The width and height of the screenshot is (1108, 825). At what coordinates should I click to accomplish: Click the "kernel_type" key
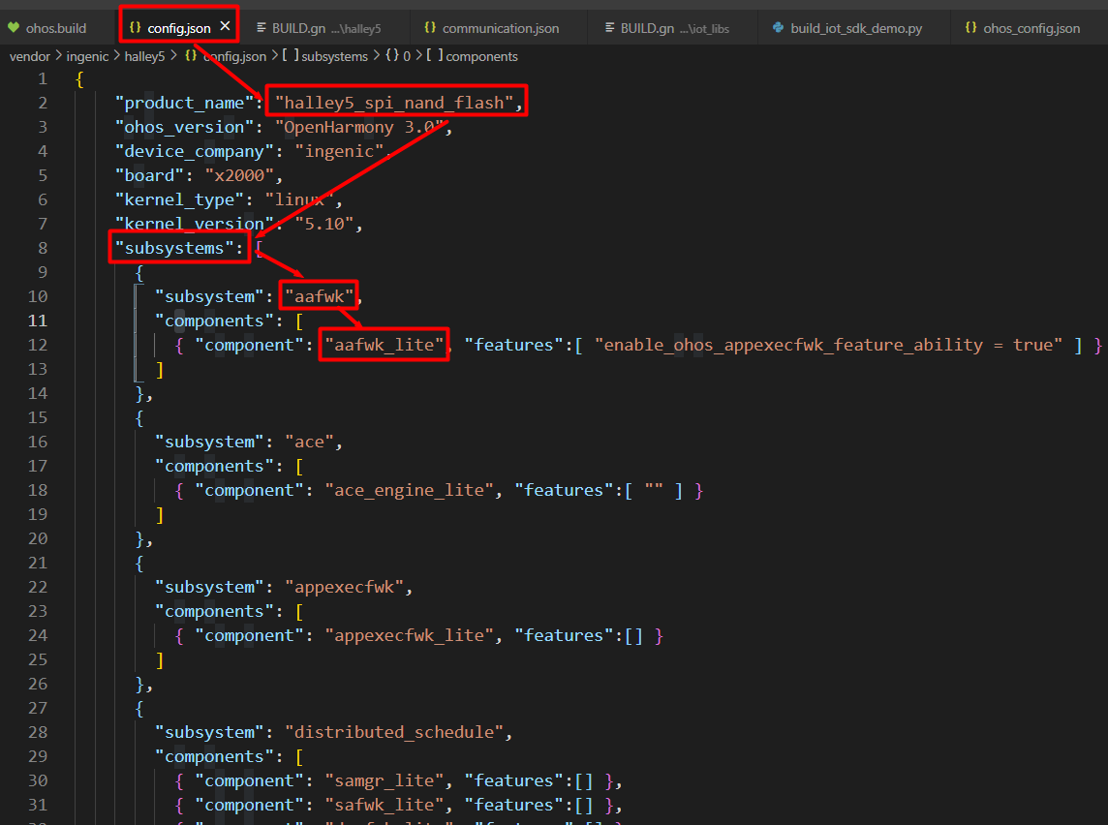[x=179, y=199]
